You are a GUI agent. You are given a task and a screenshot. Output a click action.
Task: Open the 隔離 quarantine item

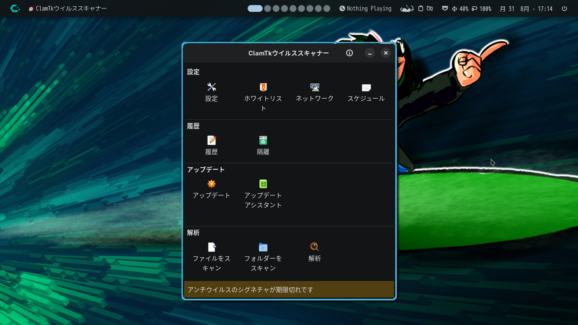pyautogui.click(x=263, y=146)
